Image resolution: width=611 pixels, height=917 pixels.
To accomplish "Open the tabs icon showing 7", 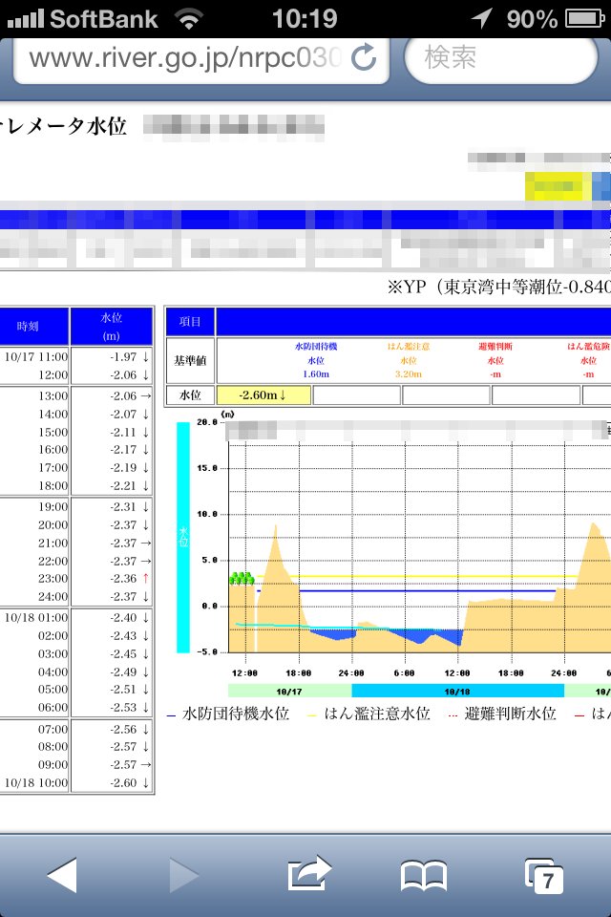I will click(544, 876).
